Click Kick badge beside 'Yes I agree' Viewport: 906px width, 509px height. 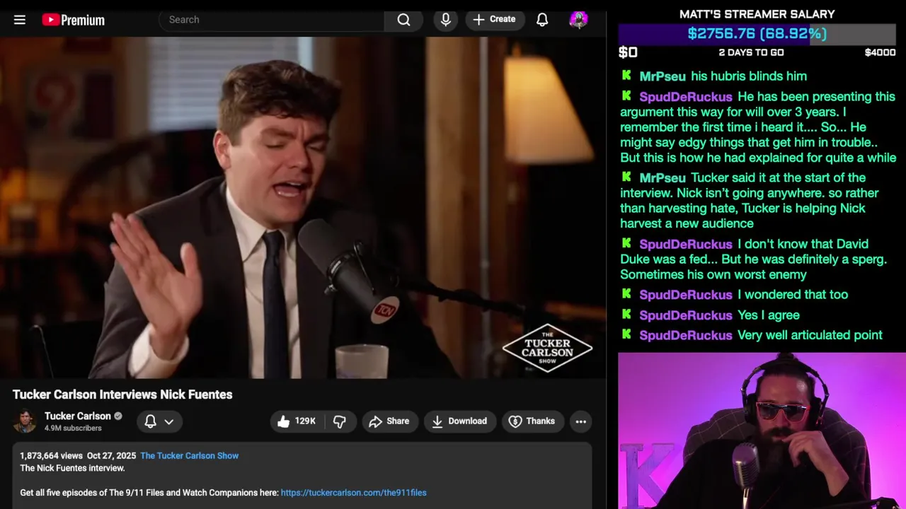626,314
